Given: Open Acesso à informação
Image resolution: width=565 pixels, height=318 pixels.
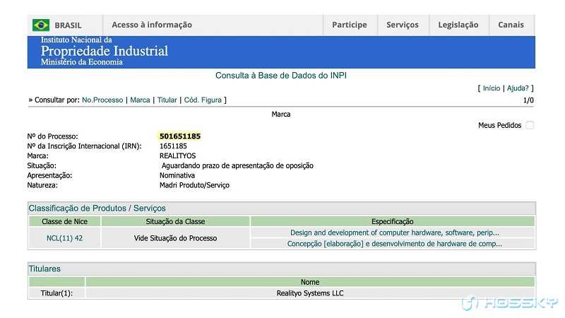Looking at the screenshot, I should coord(152,25).
